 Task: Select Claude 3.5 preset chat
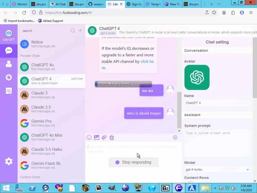tap(51, 109)
